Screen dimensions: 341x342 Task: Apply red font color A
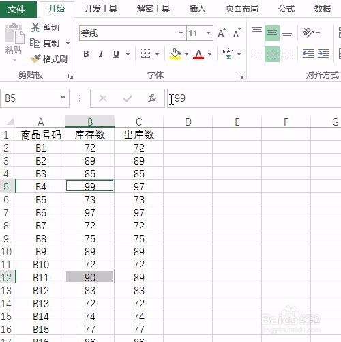point(198,54)
